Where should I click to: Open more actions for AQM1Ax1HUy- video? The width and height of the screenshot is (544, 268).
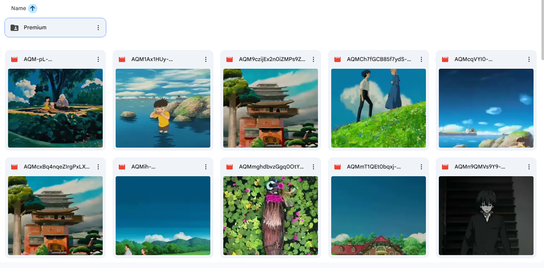click(206, 59)
